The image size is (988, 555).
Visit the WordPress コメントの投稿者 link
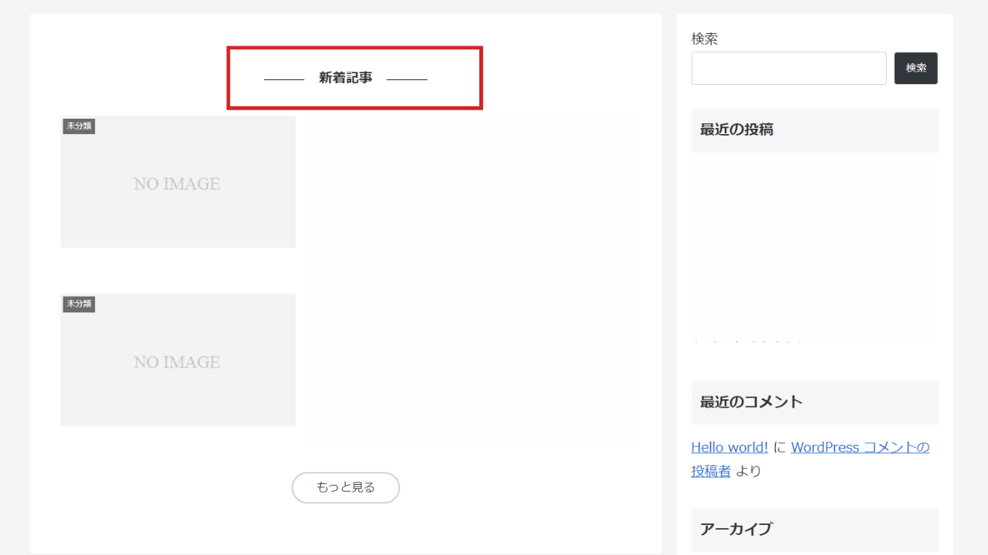coord(810,459)
